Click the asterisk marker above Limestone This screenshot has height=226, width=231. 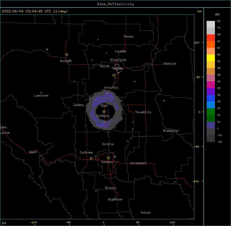coord(41,93)
